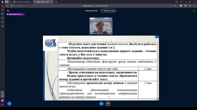Click the "Начинайте подготовку." line in the slide

83,58
